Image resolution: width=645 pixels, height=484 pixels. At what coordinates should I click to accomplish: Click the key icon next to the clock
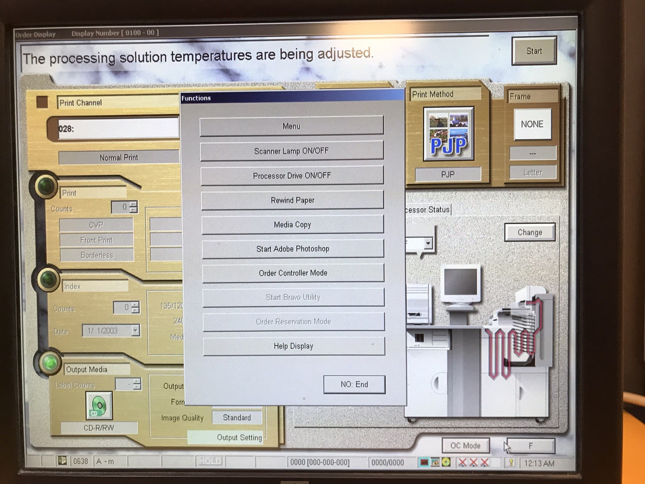[x=511, y=463]
